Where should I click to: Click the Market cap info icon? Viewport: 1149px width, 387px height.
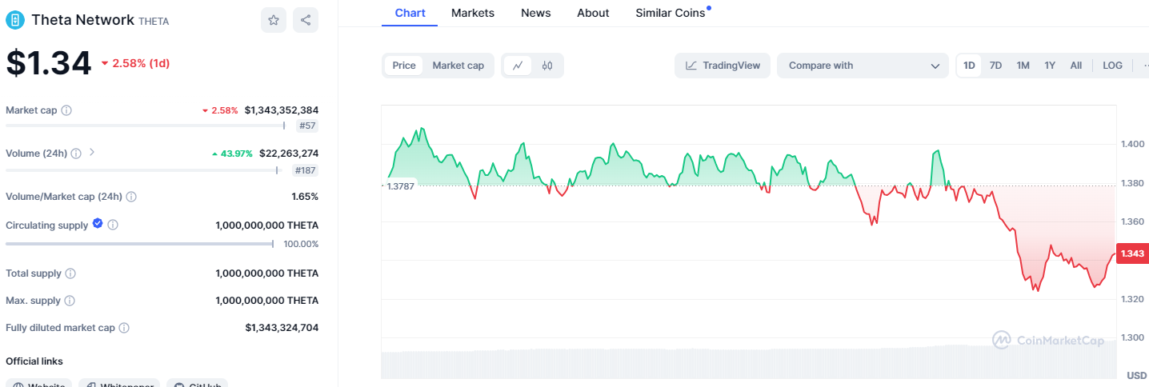tap(66, 110)
